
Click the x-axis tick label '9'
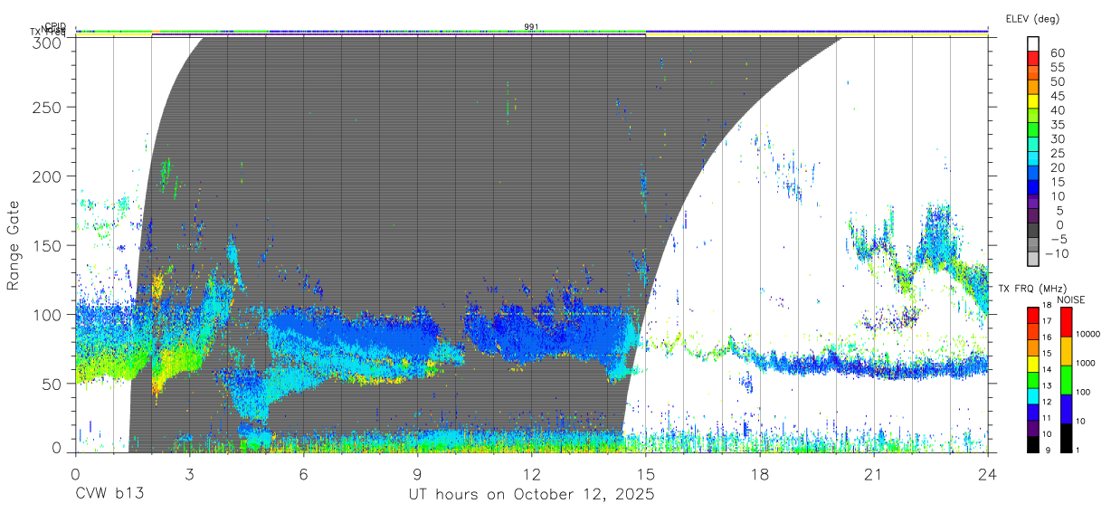[x=418, y=473]
